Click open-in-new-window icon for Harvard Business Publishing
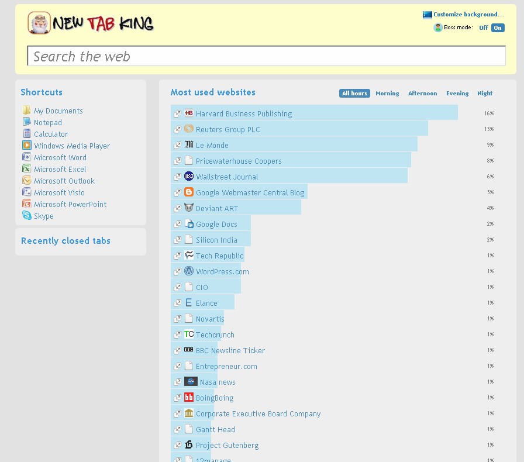This screenshot has height=462, width=524. click(177, 113)
